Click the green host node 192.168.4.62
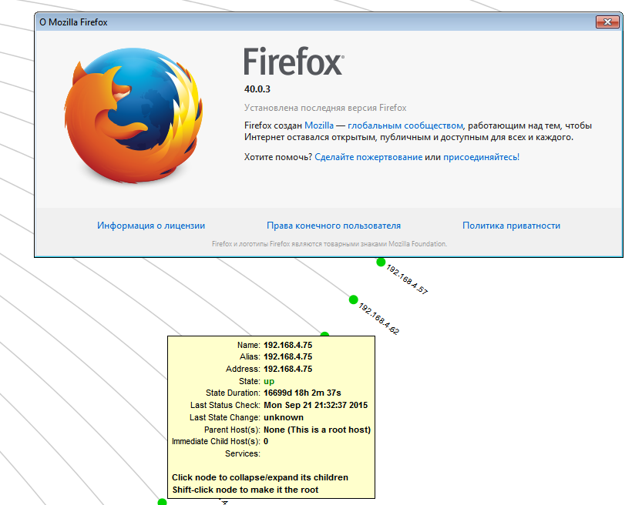 coord(353,299)
